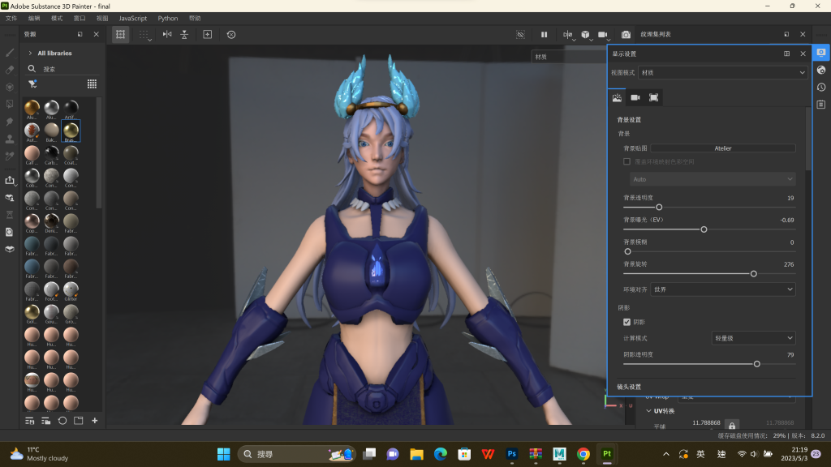This screenshot has height=467, width=831.
Task: Open the 环境对齐 世界 dropdown
Action: (x=723, y=289)
